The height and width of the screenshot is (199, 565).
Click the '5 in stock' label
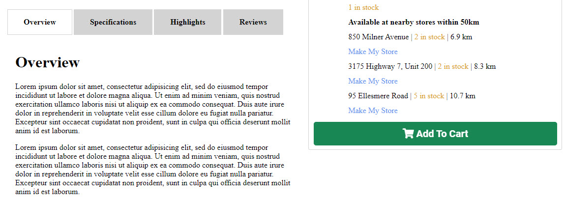click(x=429, y=96)
